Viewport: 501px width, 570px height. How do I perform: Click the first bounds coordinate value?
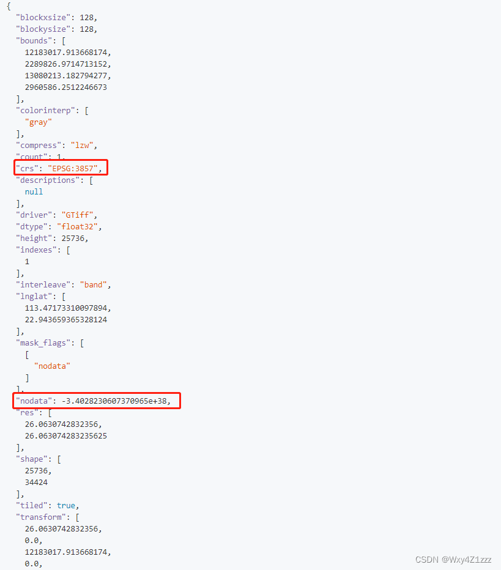[66, 52]
